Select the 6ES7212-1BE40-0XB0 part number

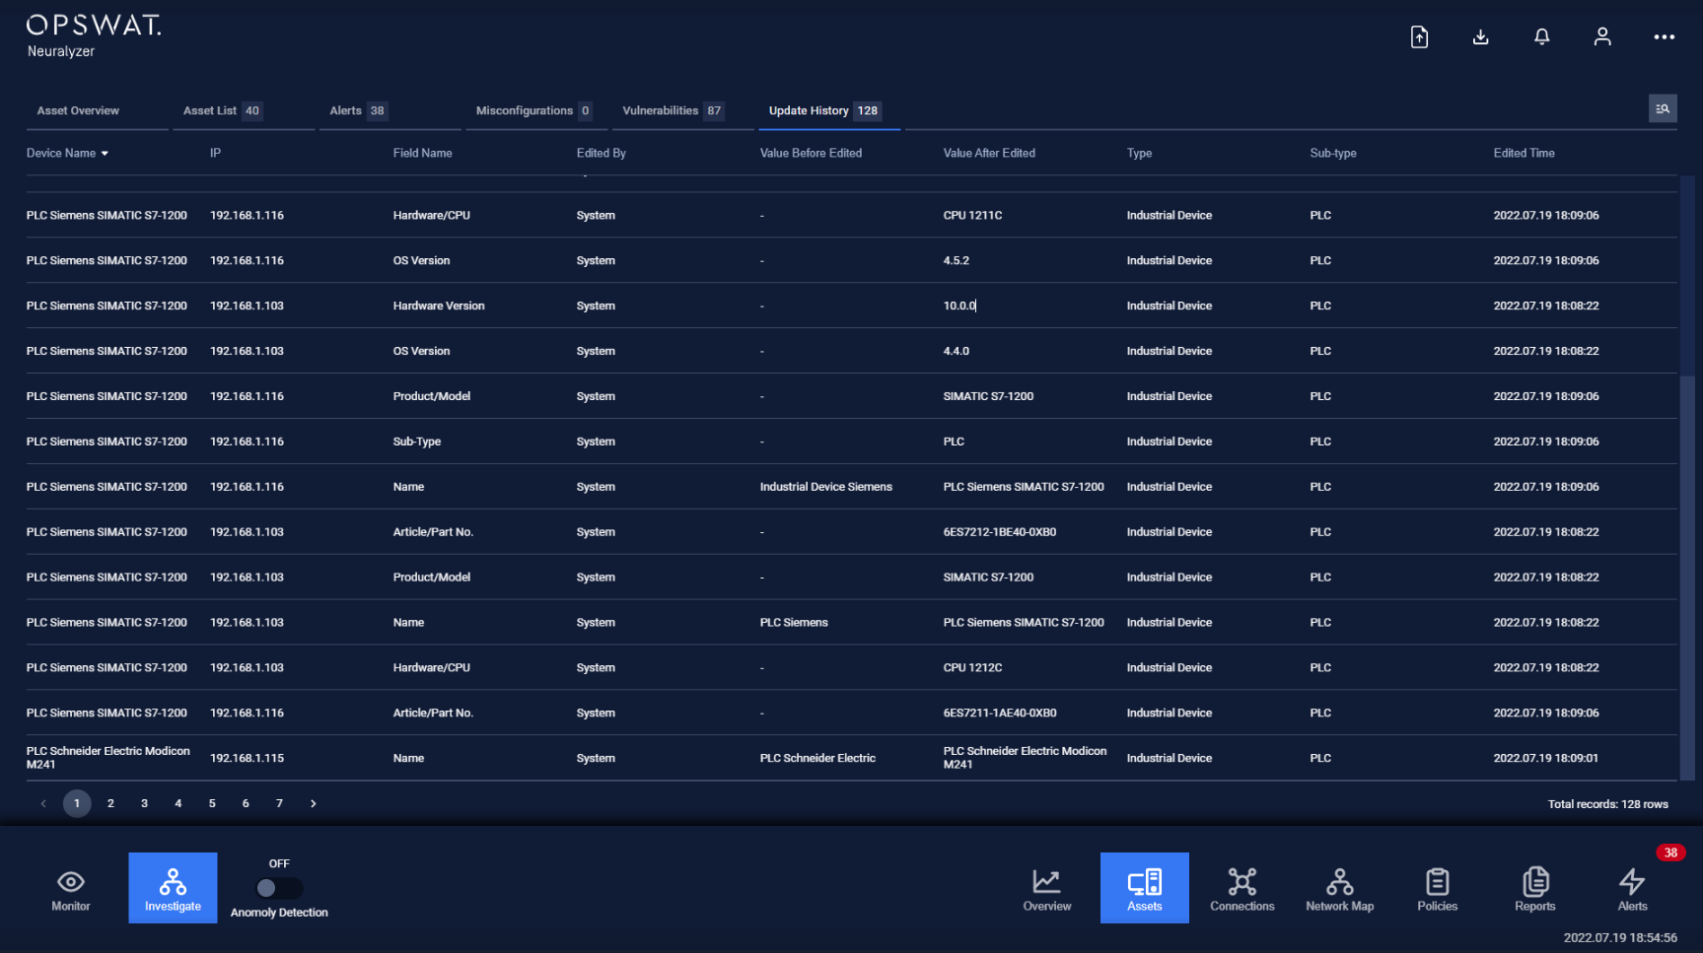click(x=999, y=532)
